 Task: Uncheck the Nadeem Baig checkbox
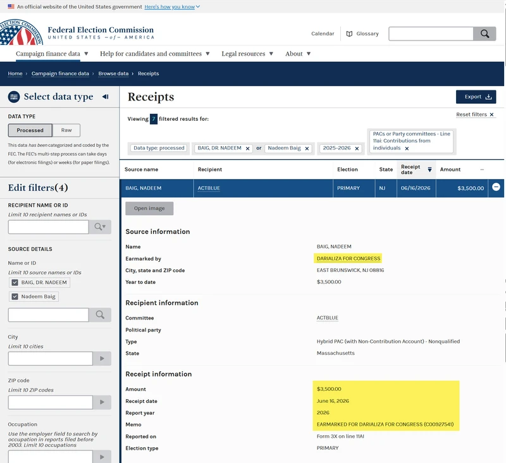click(x=15, y=297)
